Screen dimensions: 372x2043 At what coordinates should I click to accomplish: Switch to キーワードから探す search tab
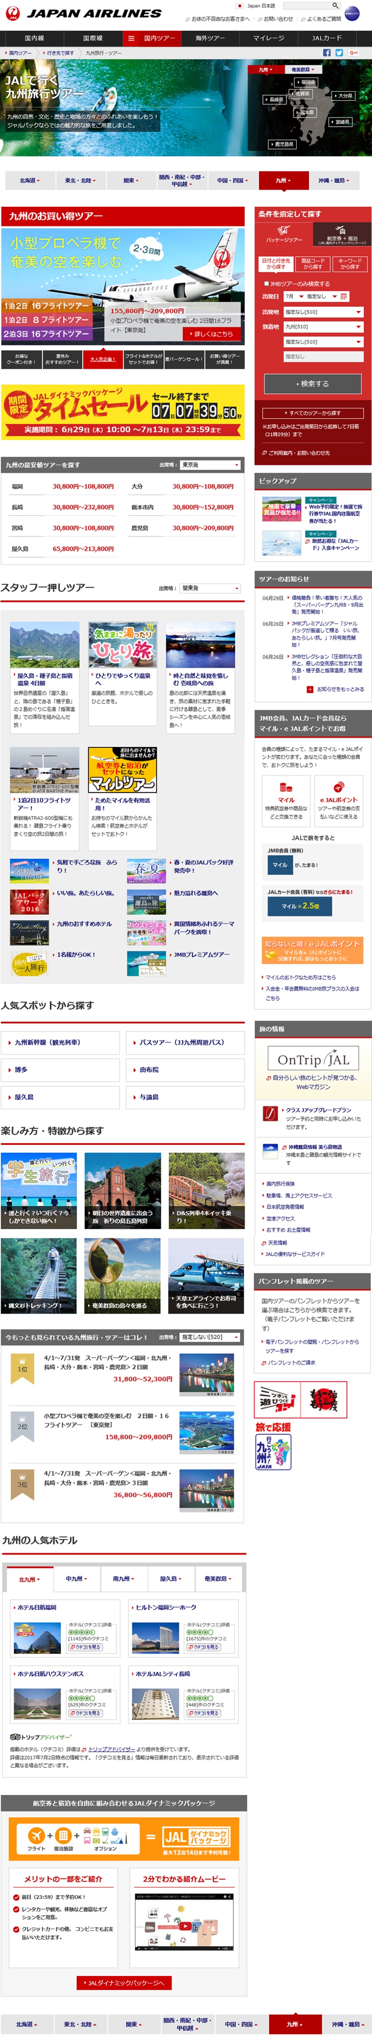point(350,263)
